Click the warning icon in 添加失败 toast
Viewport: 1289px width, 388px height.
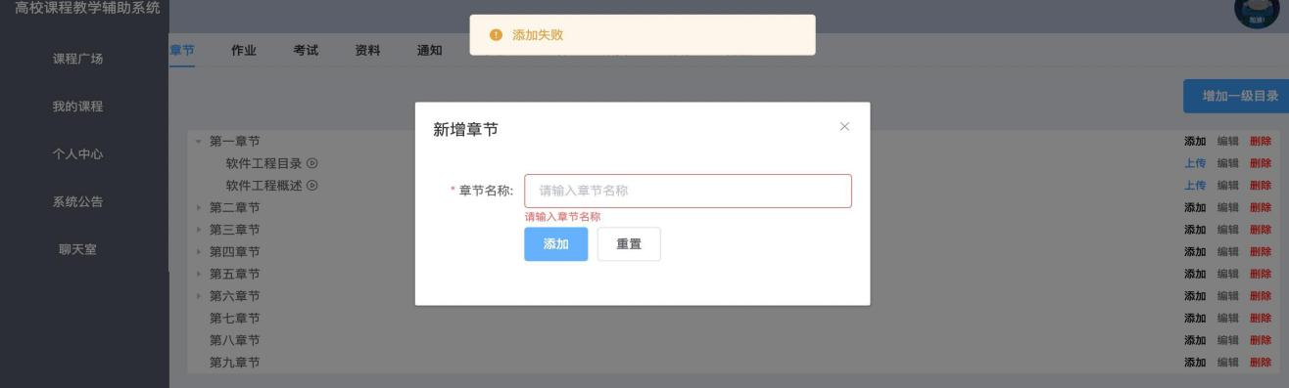pyautogui.click(x=496, y=35)
